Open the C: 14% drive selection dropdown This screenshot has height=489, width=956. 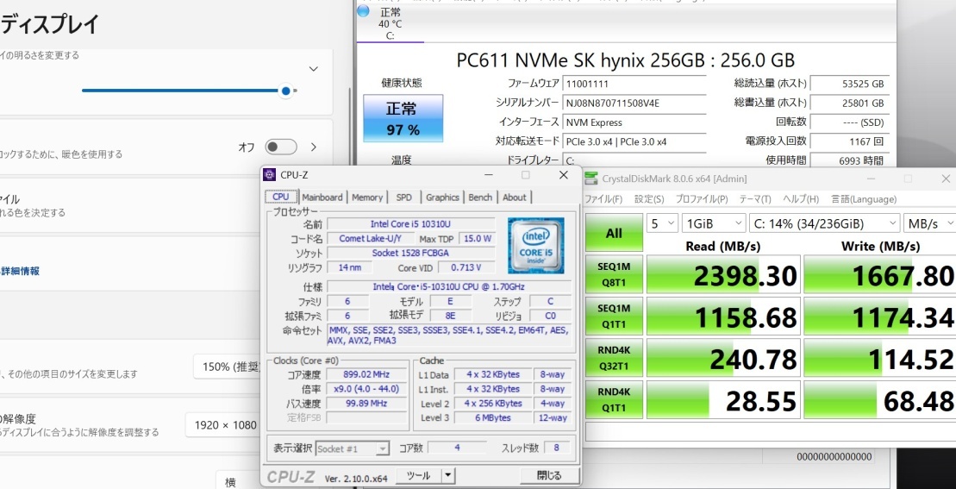pos(824,223)
